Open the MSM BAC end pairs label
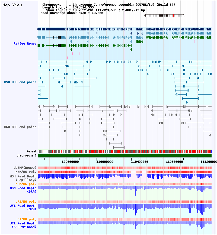217x235 pixels. click(20, 82)
